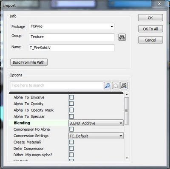Click the OK To All button
This screenshot has height=169, width=170.
pyautogui.click(x=150, y=29)
